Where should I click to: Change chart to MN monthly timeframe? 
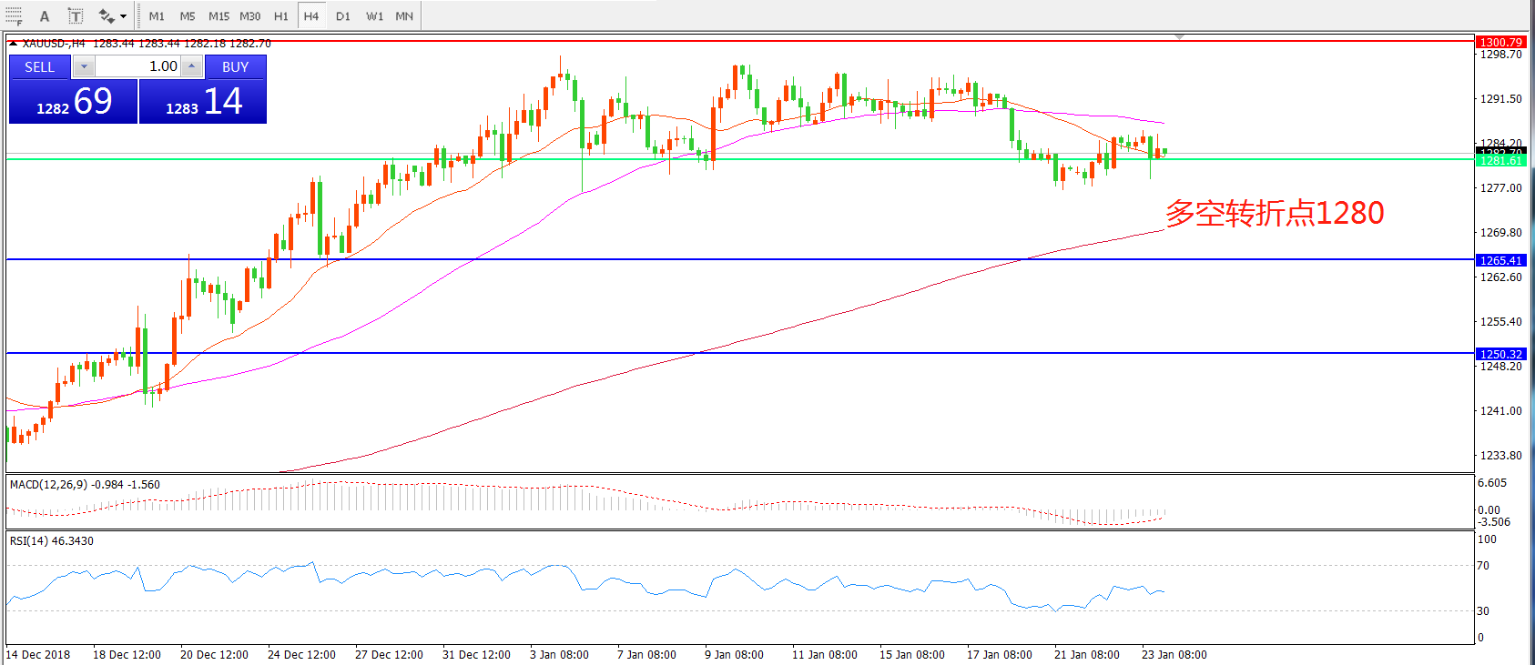pos(404,16)
